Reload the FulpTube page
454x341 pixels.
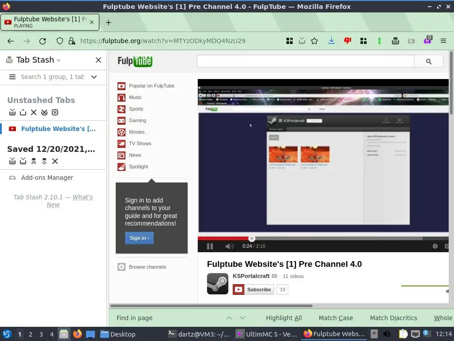point(43,41)
